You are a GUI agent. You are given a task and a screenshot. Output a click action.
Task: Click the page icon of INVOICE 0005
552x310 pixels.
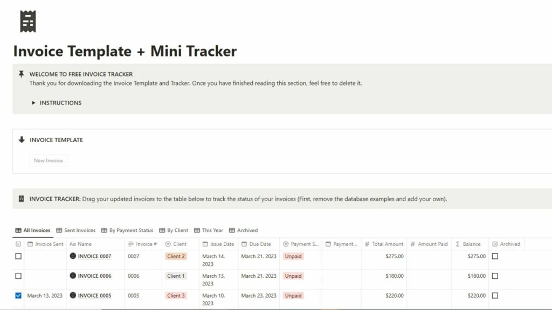[x=73, y=295]
